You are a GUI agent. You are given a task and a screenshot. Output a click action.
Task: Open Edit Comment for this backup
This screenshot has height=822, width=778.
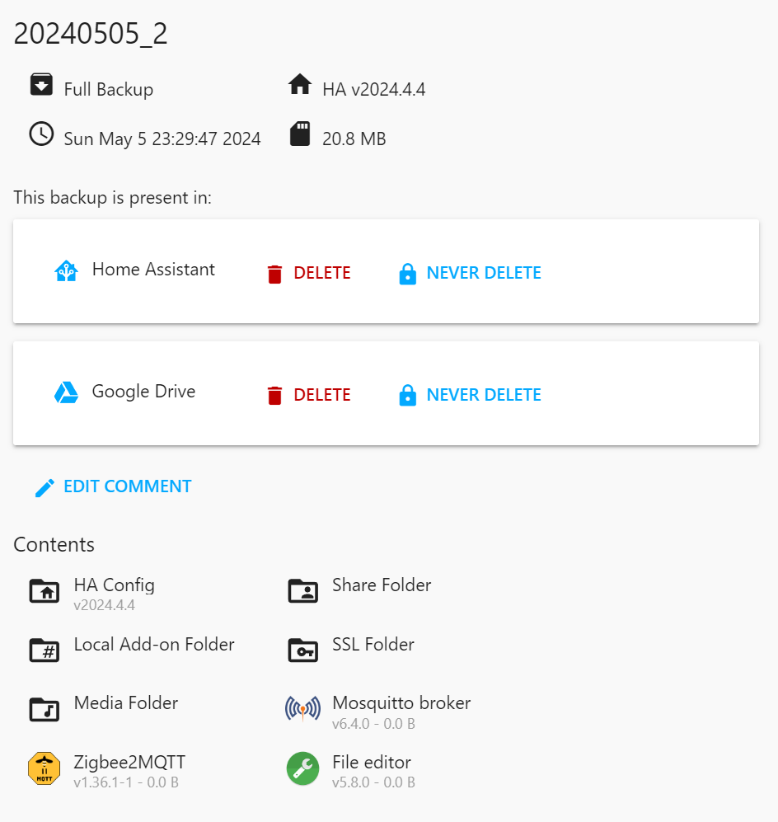coord(113,486)
